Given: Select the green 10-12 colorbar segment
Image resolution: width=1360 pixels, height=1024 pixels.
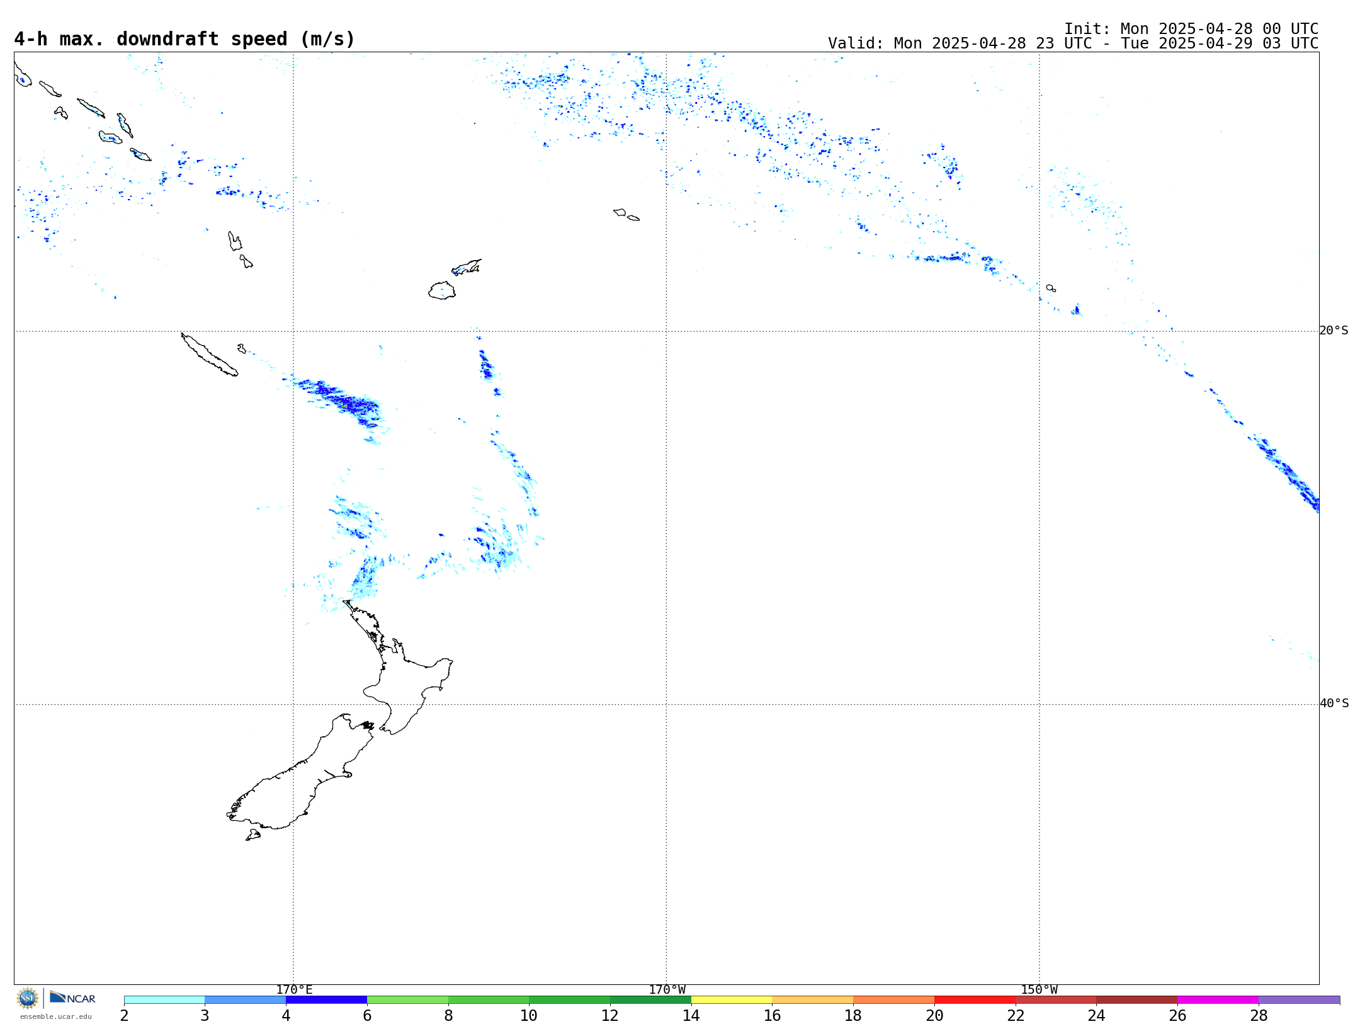Looking at the screenshot, I should pos(570,1000).
